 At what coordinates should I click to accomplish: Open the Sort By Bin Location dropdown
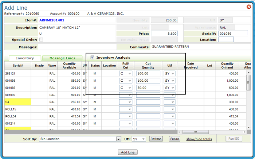80,139
